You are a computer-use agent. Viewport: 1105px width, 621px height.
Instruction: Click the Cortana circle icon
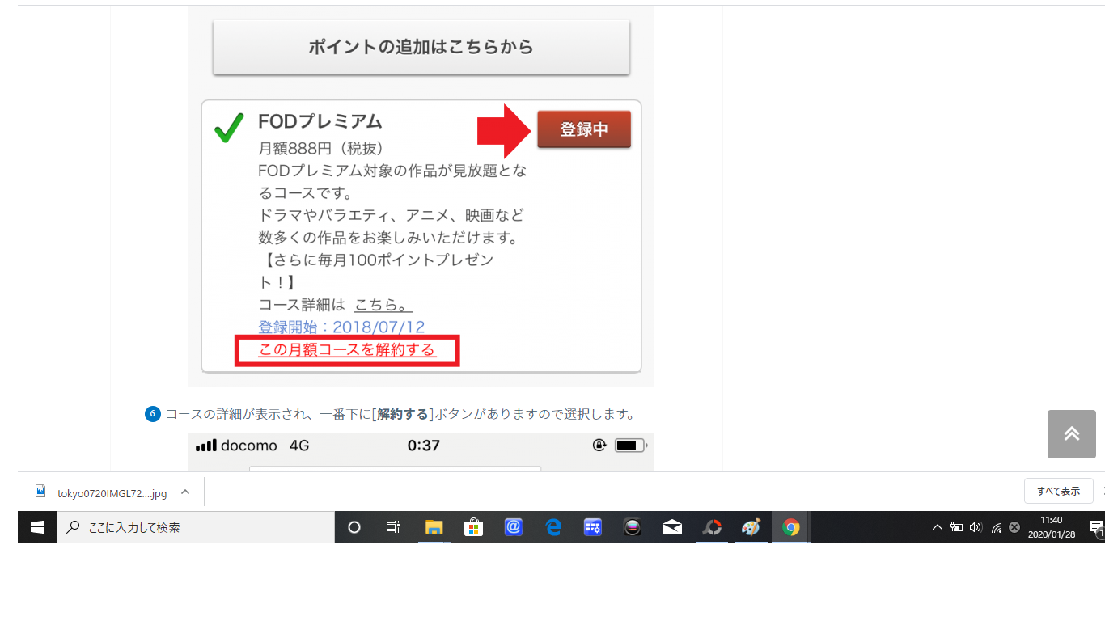(354, 527)
